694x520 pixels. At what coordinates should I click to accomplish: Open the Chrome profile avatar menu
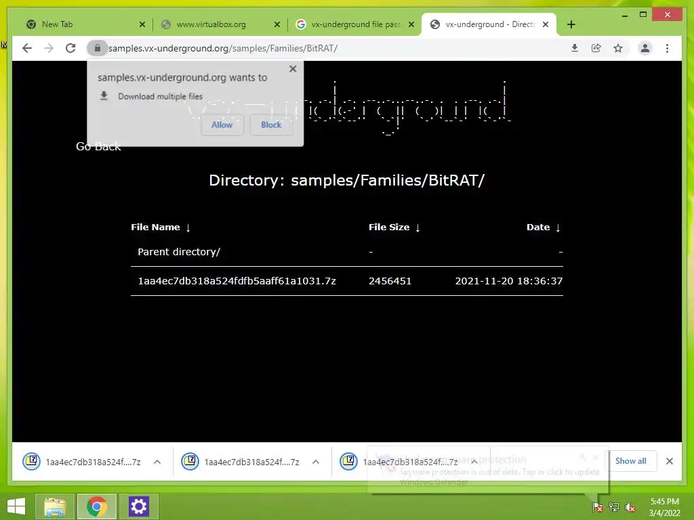[645, 48]
